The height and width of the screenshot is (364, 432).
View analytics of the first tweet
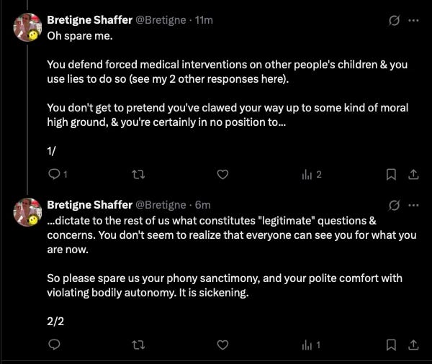pos(312,174)
